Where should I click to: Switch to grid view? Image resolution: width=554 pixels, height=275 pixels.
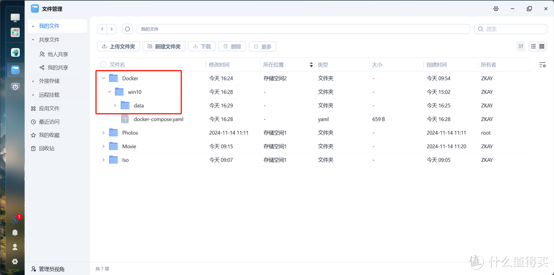coord(542,46)
